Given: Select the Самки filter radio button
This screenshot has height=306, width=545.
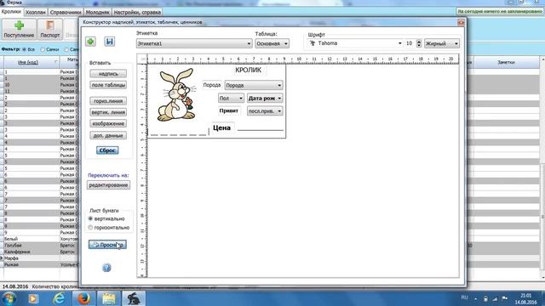Looking at the screenshot, I should (43, 49).
